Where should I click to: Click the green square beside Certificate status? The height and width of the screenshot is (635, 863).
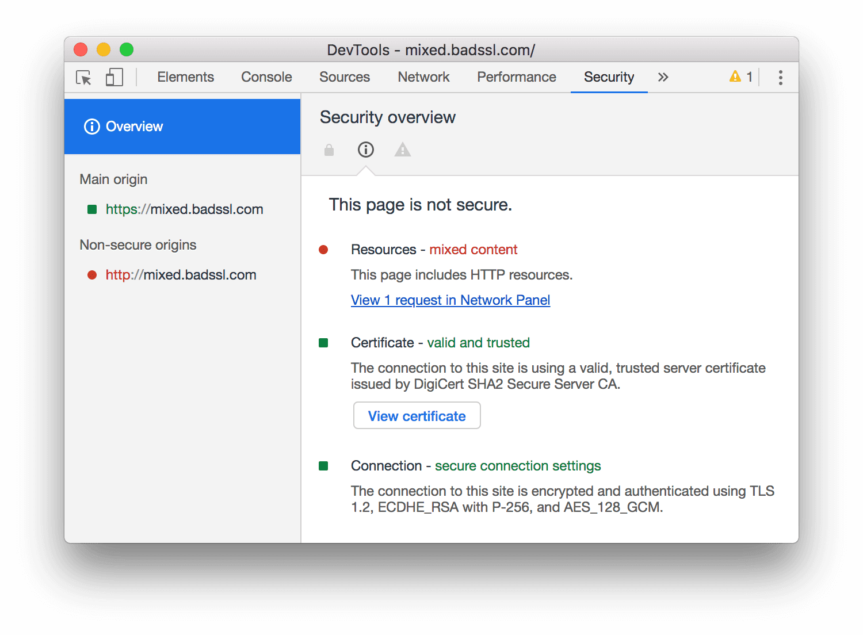[323, 342]
